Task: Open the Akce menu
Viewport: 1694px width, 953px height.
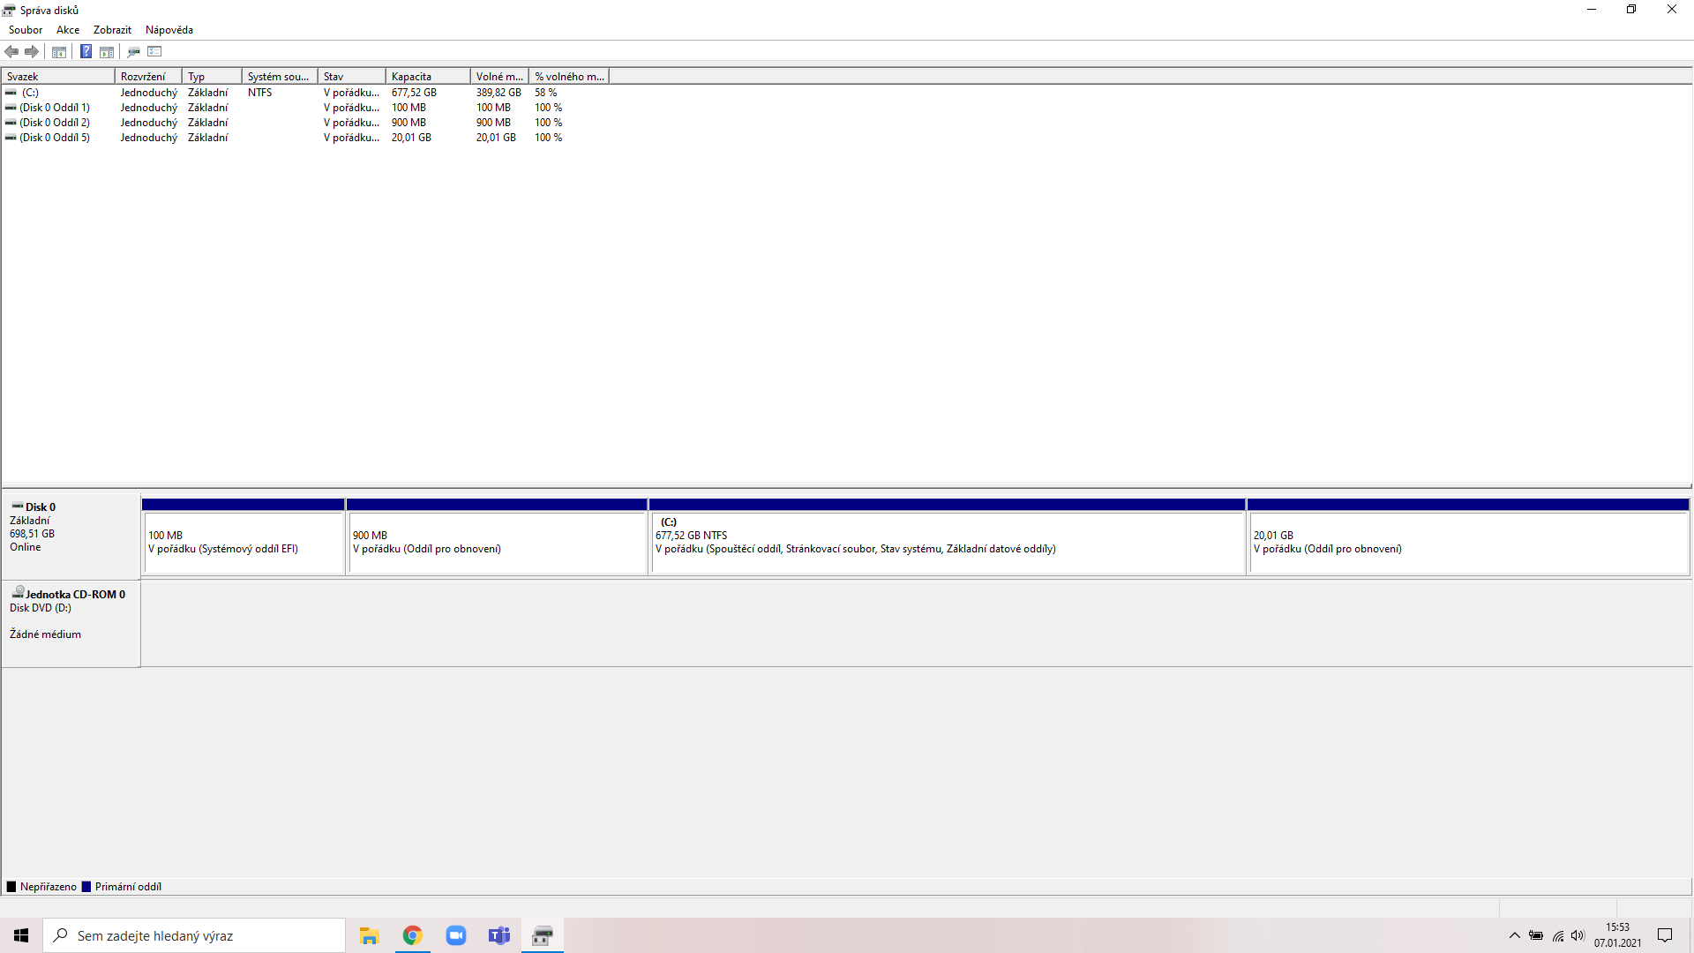Action: point(68,30)
